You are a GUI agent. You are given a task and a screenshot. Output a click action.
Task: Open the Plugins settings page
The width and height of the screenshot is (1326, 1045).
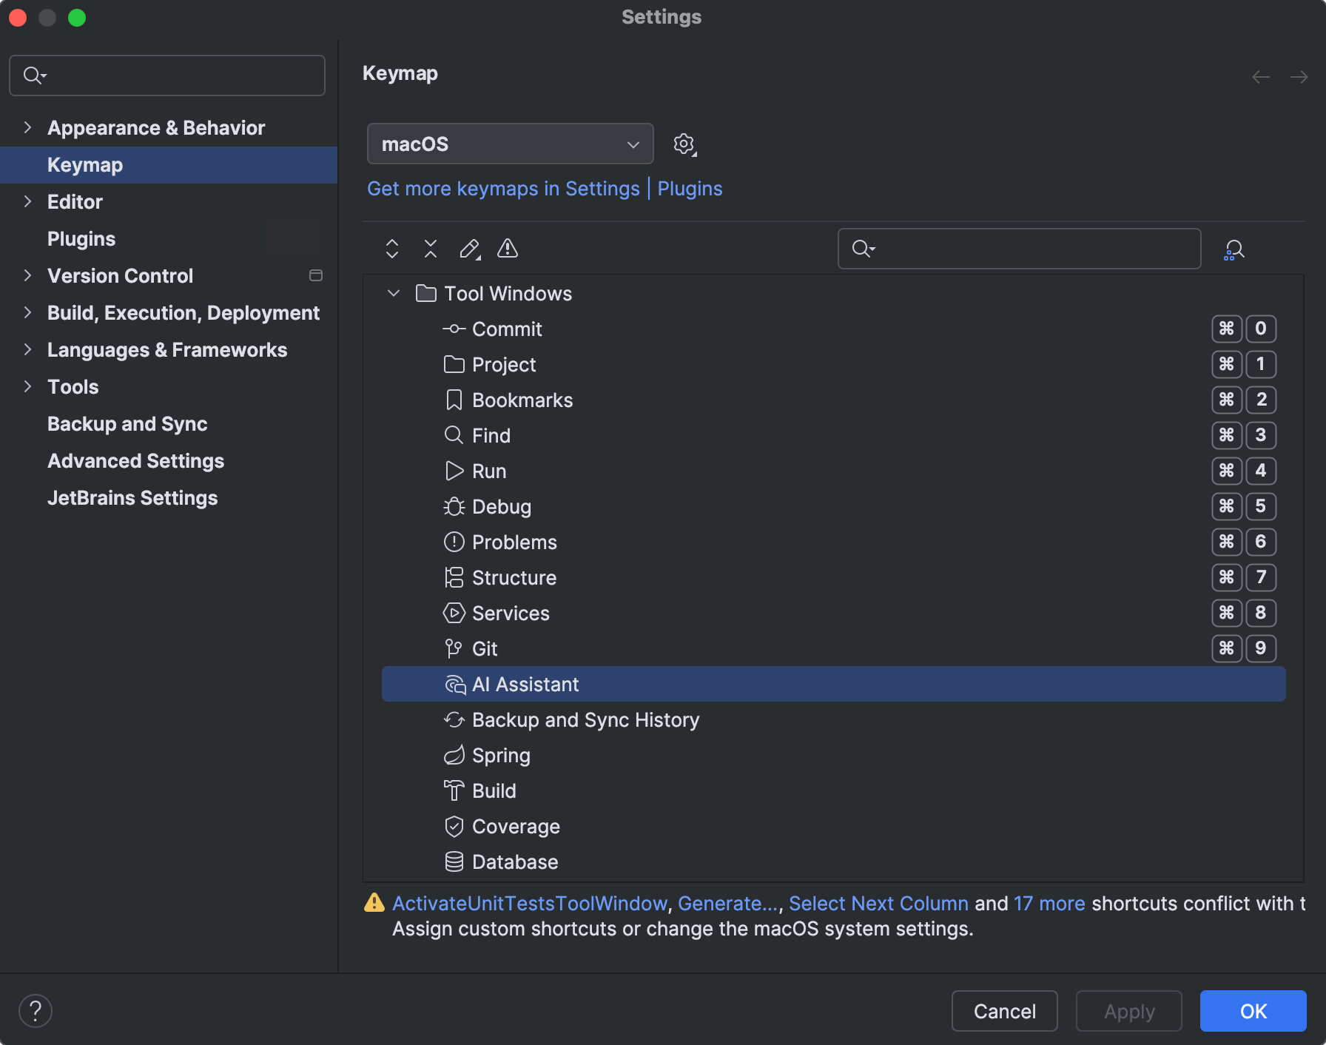[x=81, y=238]
